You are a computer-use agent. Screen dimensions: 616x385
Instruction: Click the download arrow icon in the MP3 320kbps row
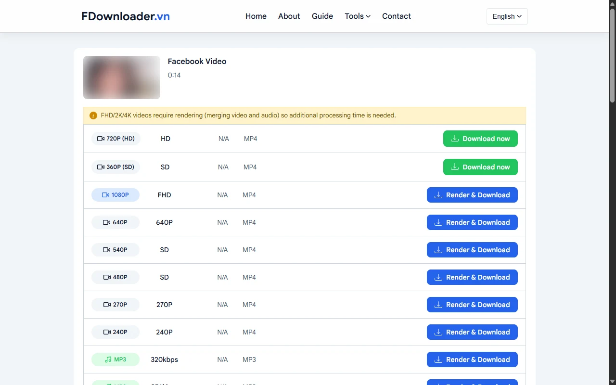[438, 359]
